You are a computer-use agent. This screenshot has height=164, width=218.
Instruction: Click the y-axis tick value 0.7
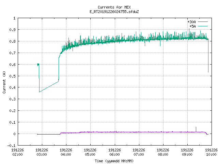coord(12,53)
